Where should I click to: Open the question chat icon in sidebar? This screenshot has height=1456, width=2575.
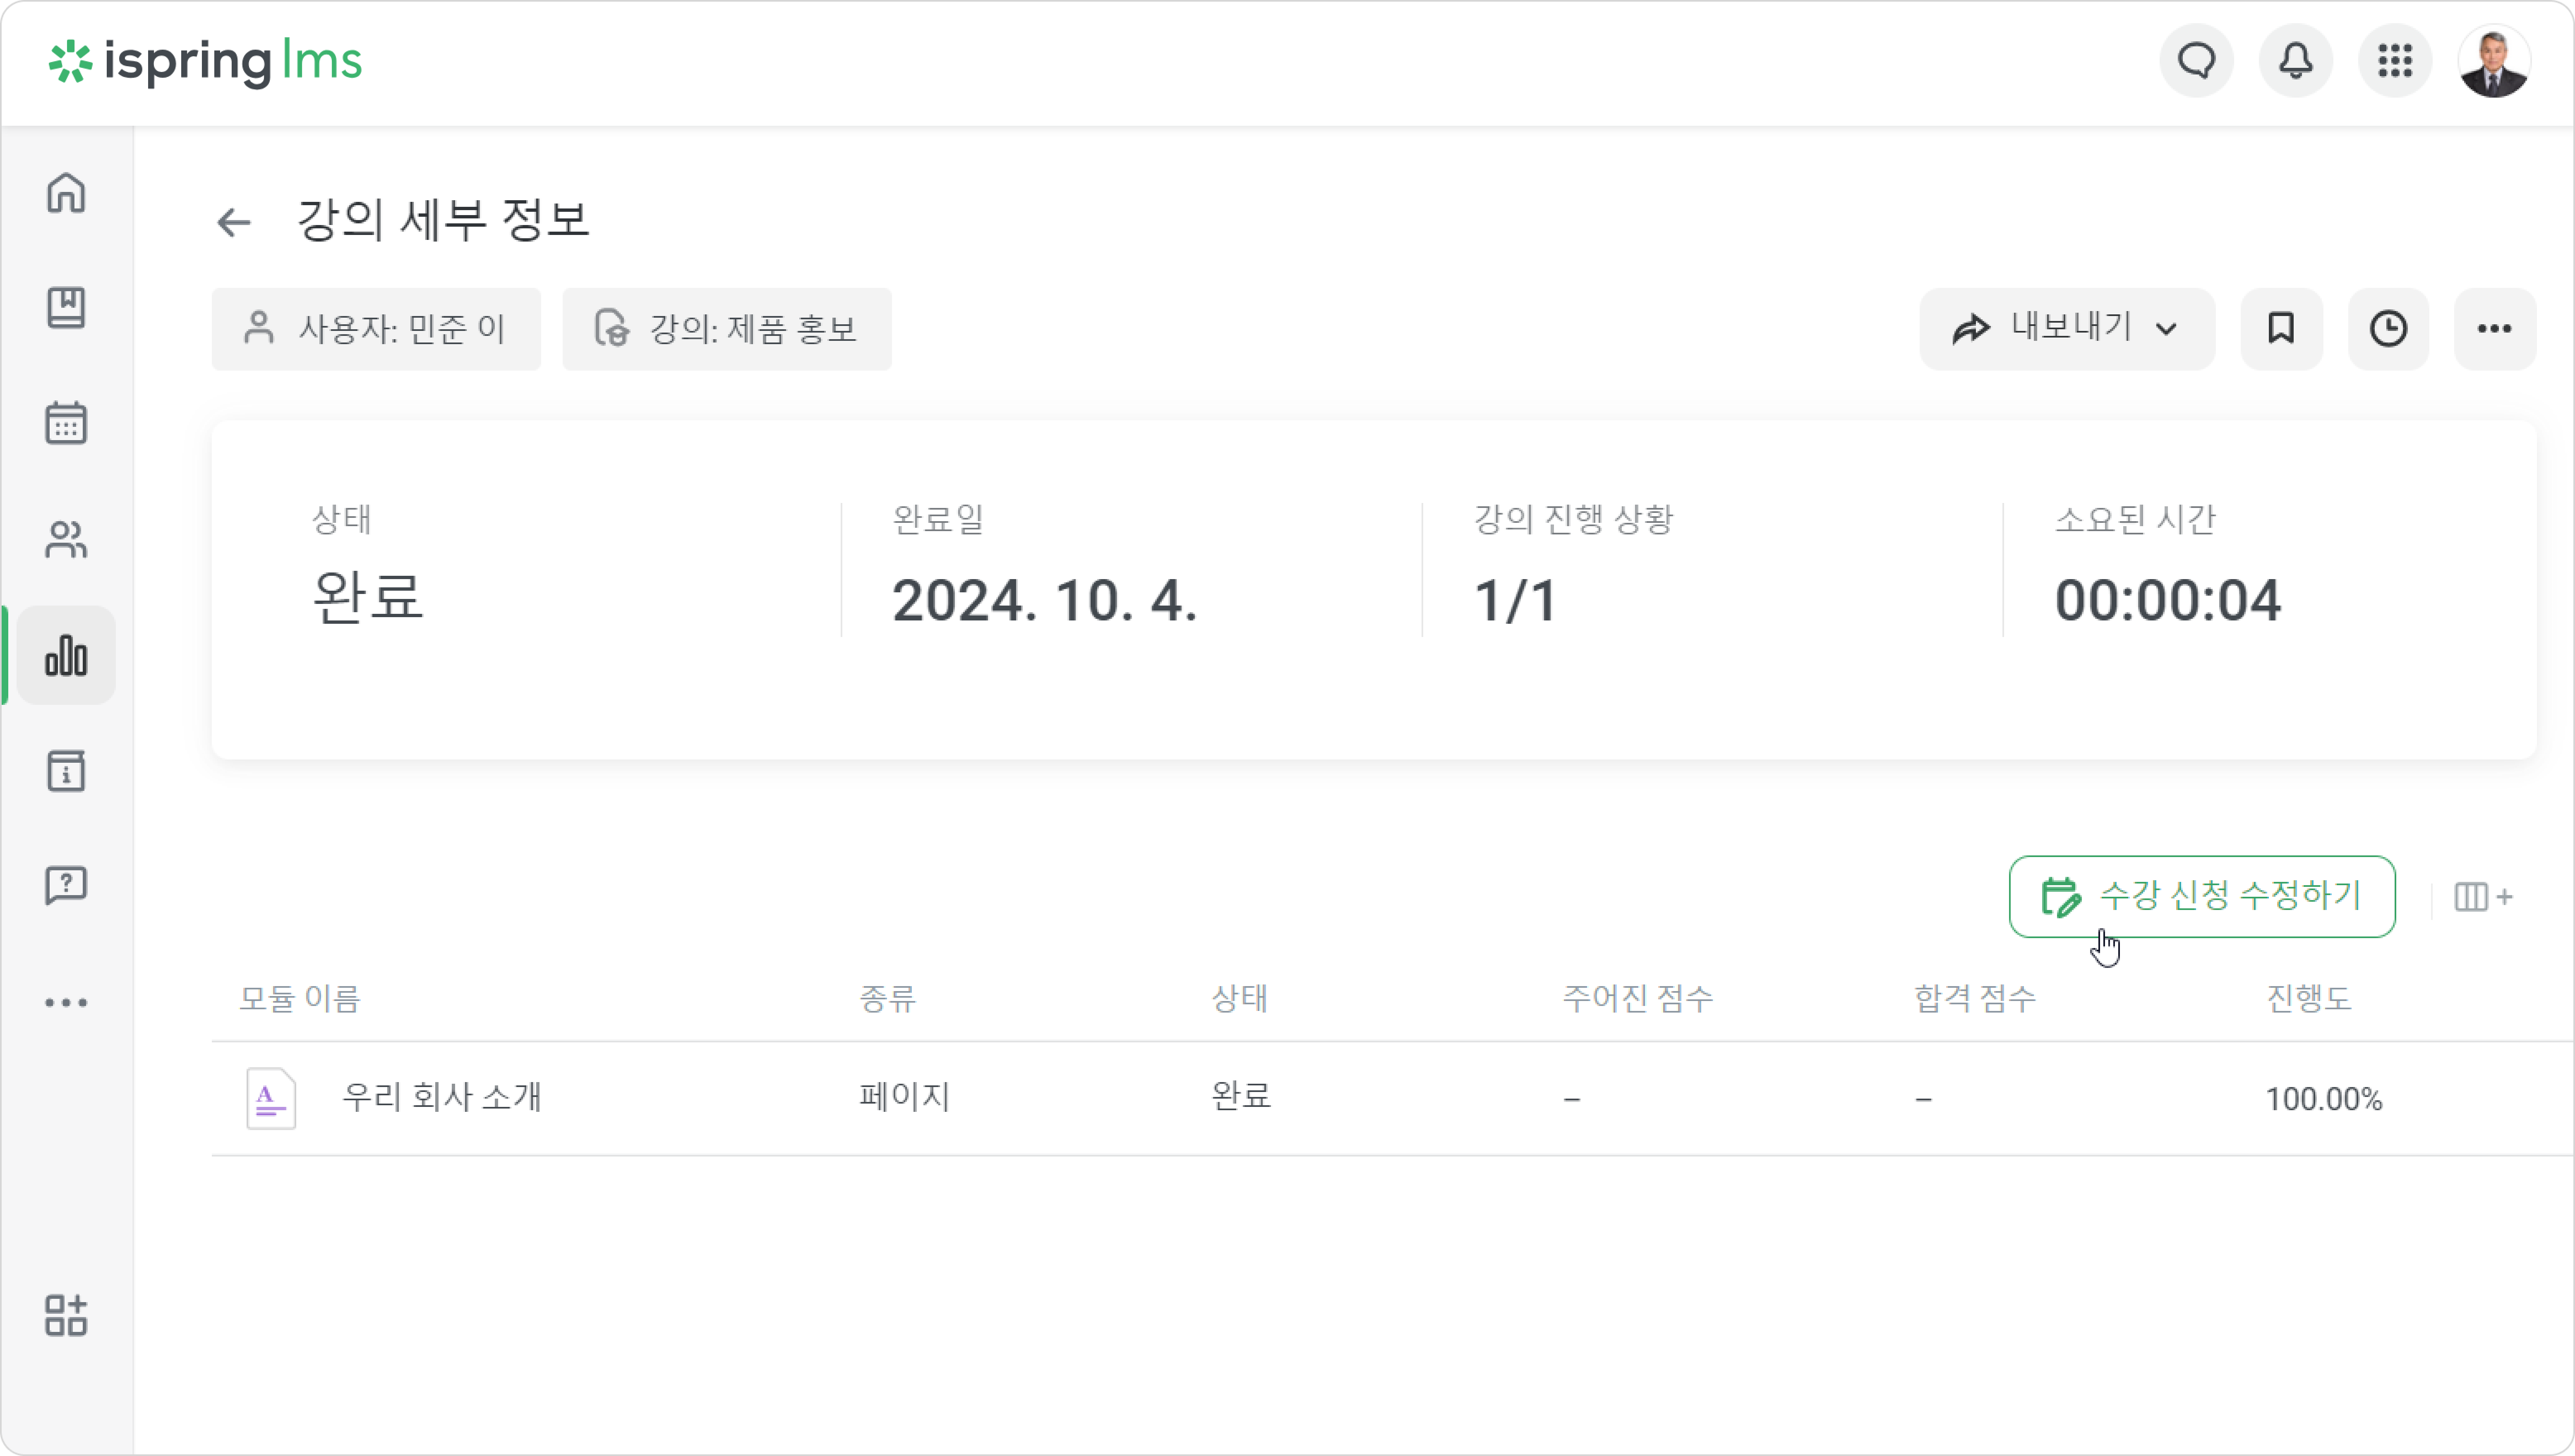66,886
